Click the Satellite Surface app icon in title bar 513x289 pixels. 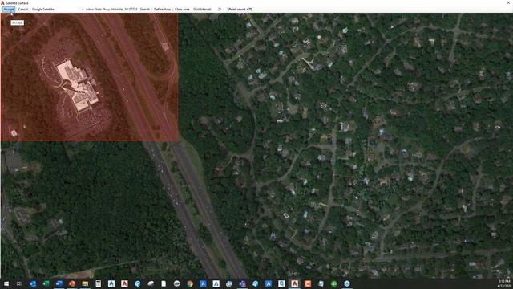coord(2,3)
